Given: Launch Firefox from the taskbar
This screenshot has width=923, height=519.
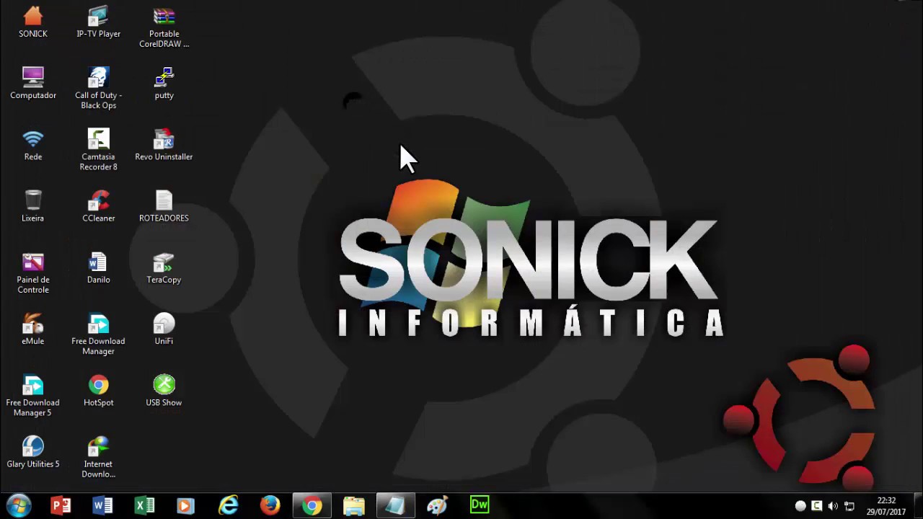Looking at the screenshot, I should click(270, 505).
